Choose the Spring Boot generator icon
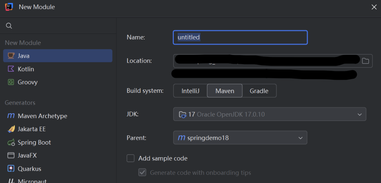 coord(11,142)
